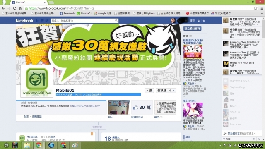Click the user avatar in Facebook top bar
This screenshot has width=265, height=149.
pyautogui.click(x=173, y=20)
